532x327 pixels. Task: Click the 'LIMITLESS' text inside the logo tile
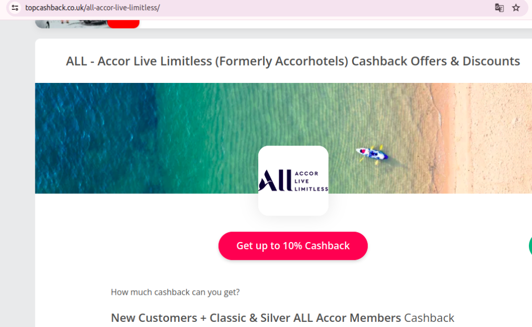click(x=311, y=189)
